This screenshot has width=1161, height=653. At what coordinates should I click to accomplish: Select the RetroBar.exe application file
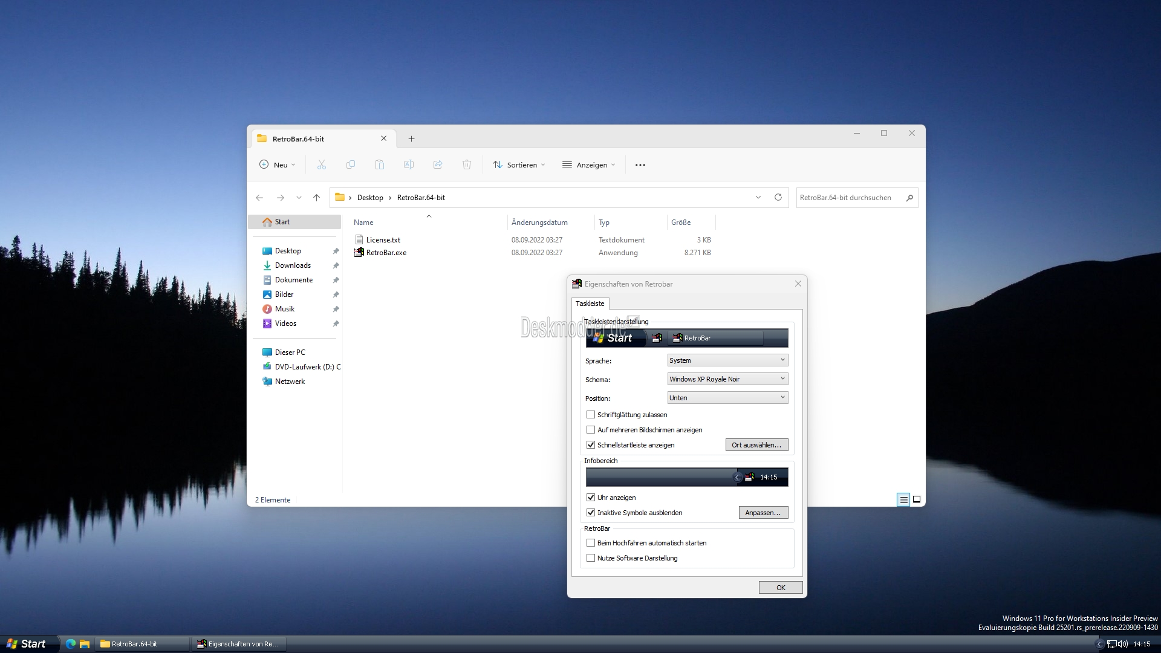[x=386, y=253]
